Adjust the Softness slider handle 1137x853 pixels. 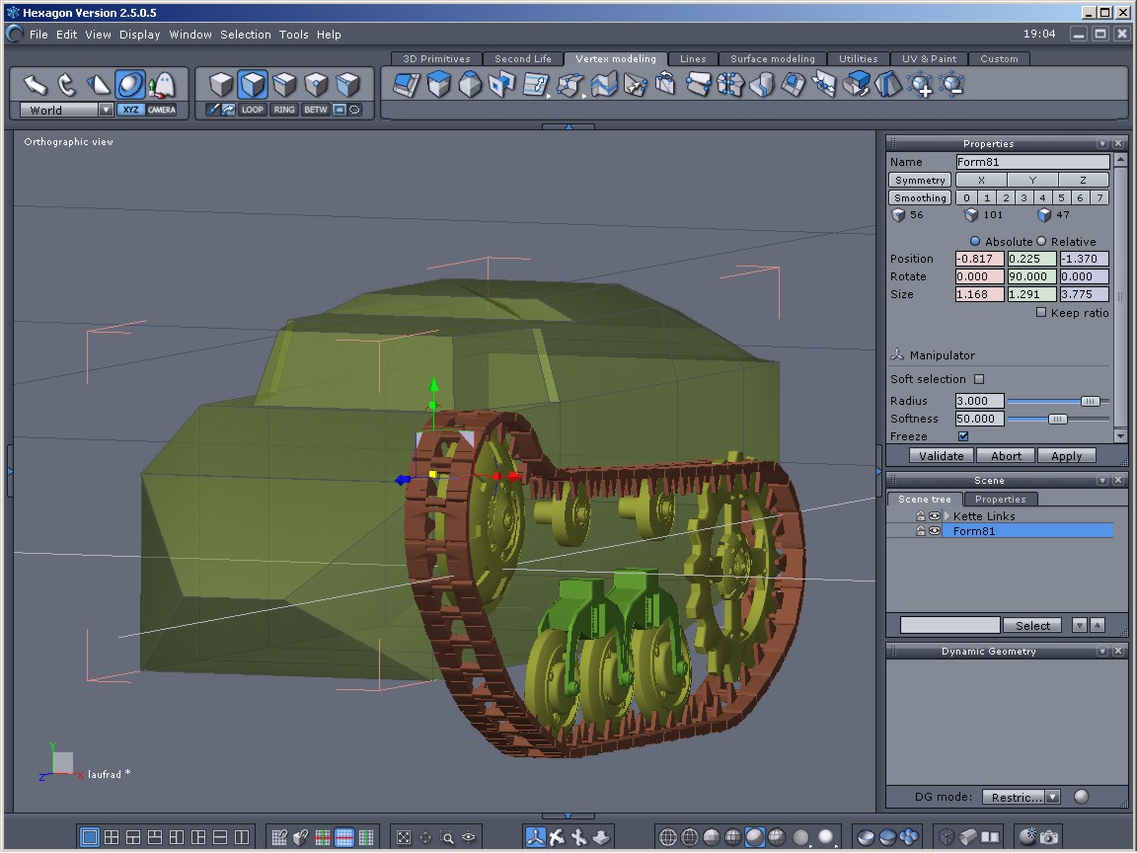(1057, 419)
